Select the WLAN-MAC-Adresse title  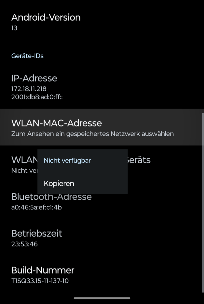57,123
